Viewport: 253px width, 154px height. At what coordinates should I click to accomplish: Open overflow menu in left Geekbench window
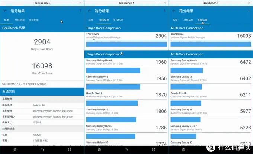[x=80, y=11]
